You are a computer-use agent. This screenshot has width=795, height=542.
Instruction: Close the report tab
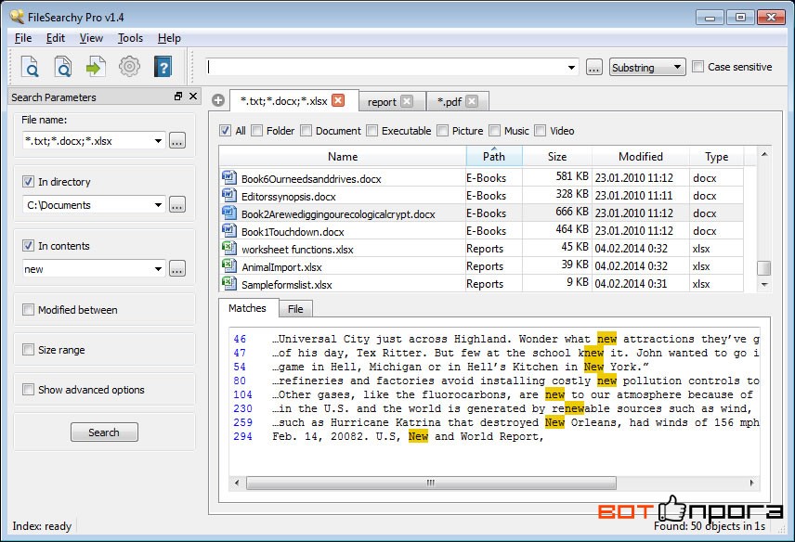pyautogui.click(x=407, y=101)
